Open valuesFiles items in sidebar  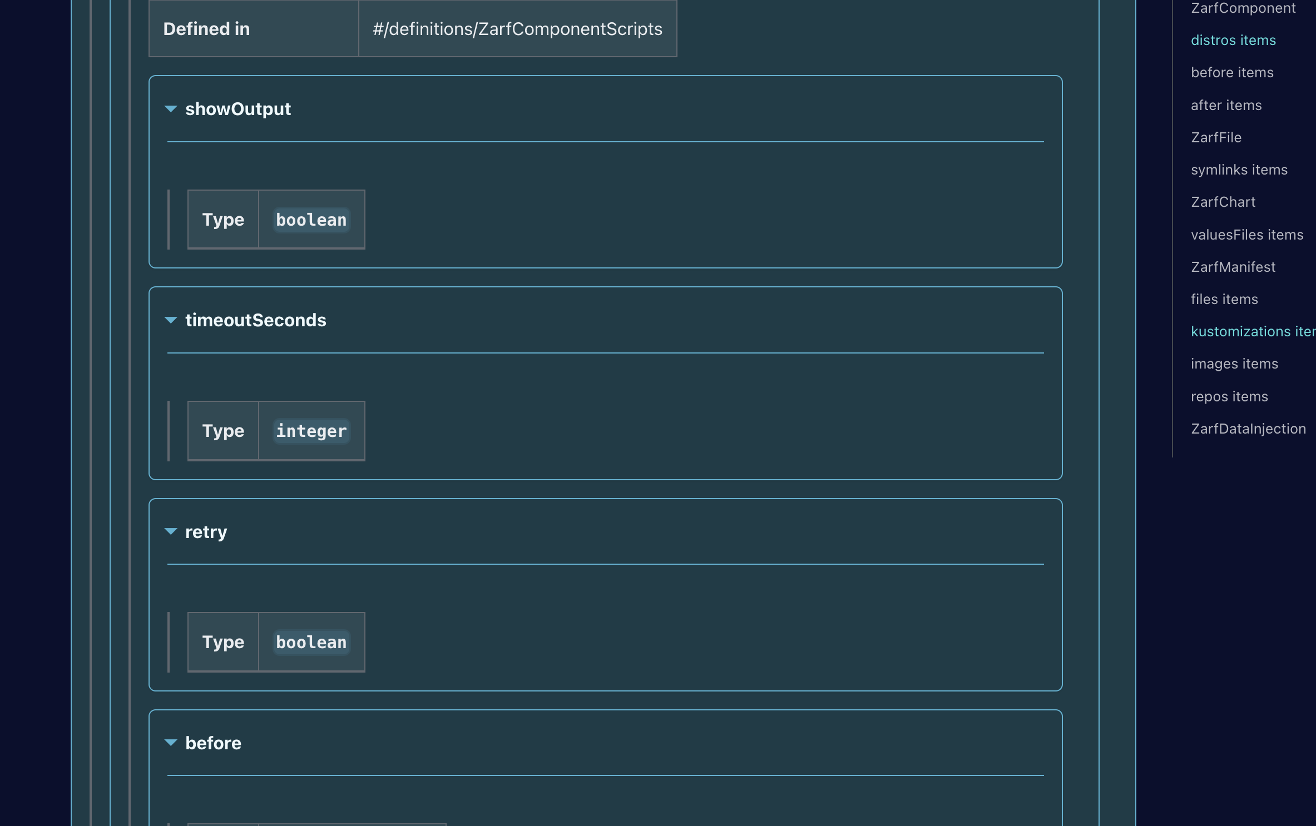pyautogui.click(x=1247, y=235)
